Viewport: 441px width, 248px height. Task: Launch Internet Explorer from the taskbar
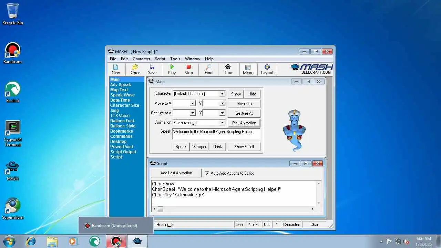click(31, 241)
